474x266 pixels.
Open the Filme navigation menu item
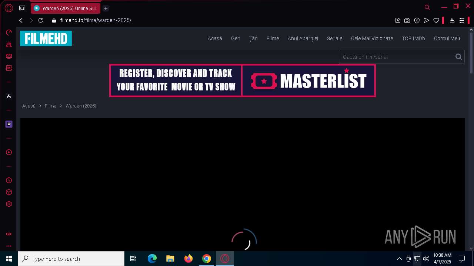(x=273, y=38)
